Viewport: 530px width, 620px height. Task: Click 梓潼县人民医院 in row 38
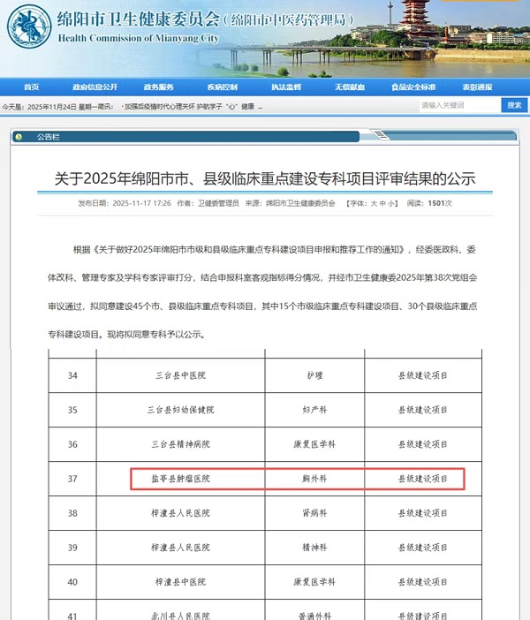[180, 513]
